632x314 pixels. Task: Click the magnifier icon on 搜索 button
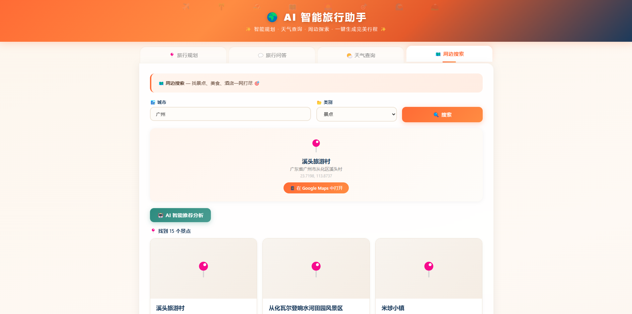pyautogui.click(x=436, y=115)
